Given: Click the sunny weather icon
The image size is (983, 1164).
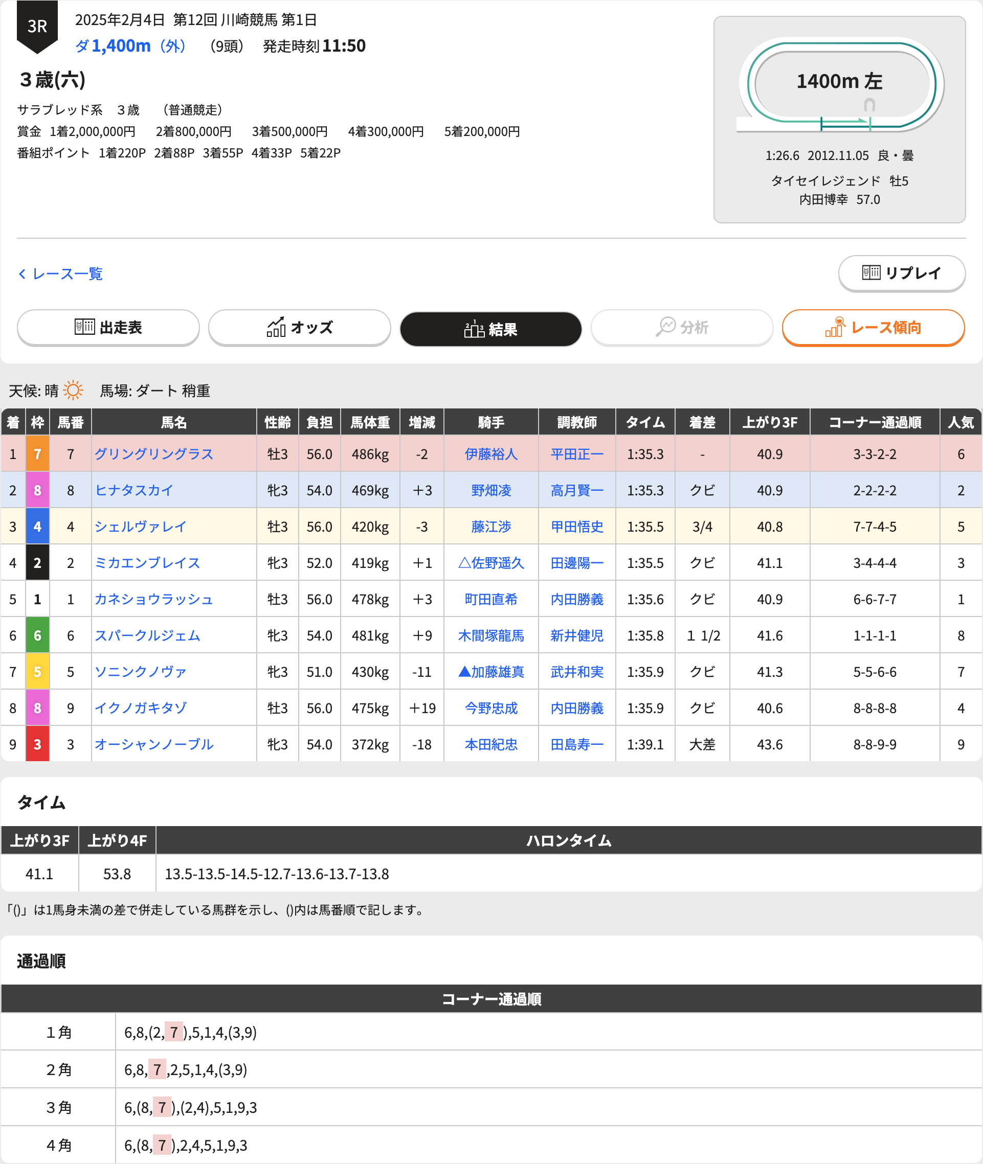Looking at the screenshot, I should pyautogui.click(x=73, y=391).
